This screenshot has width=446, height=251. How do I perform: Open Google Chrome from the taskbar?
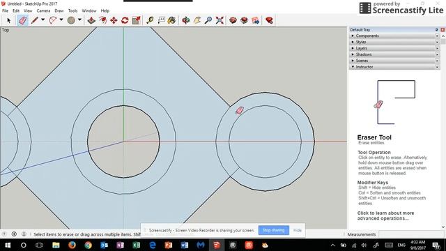(89, 245)
